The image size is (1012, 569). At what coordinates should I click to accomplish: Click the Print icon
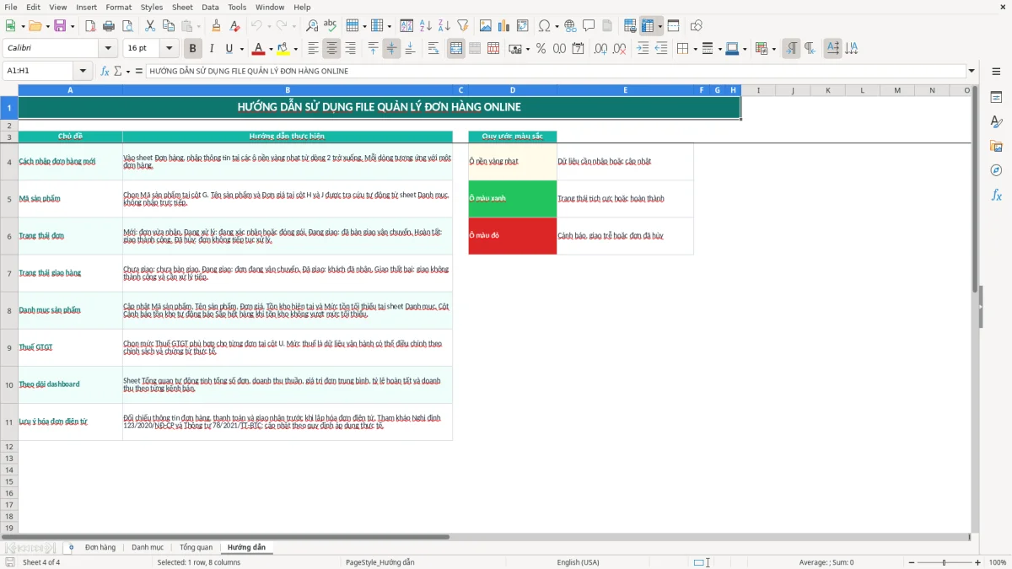click(x=108, y=26)
